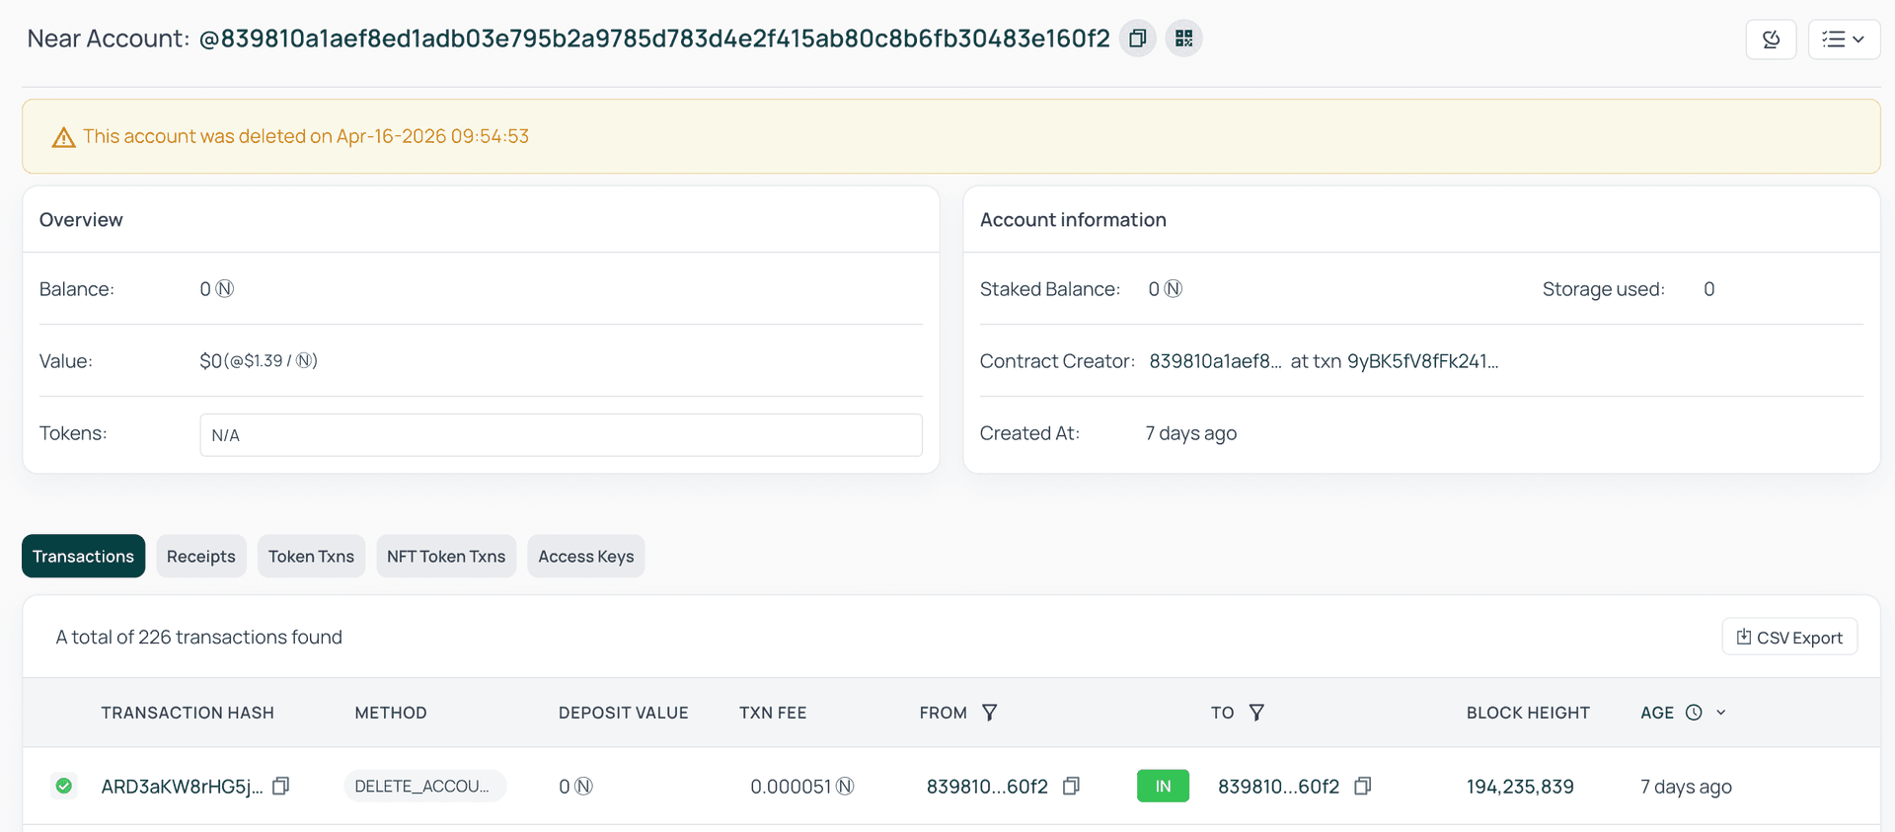Expand the AGE column sort chevron
1895x832 pixels.
[x=1721, y=713]
